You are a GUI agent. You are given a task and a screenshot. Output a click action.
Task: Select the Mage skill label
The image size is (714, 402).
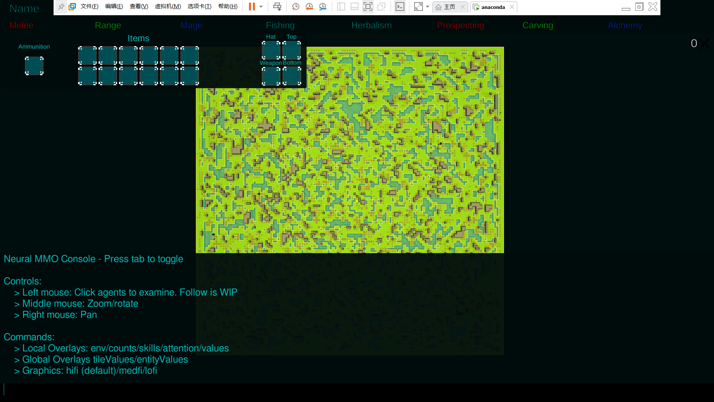192,25
